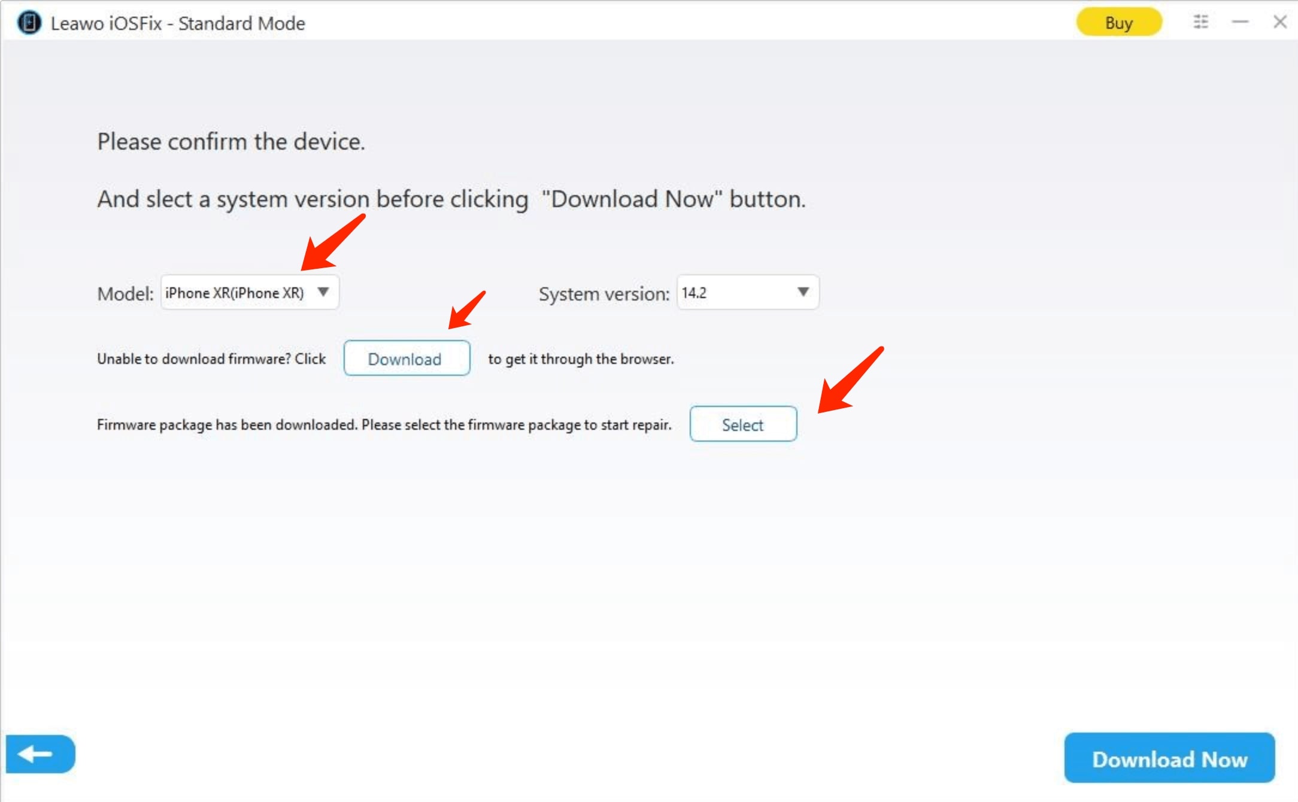The width and height of the screenshot is (1298, 802).
Task: Expand the System version dropdown showing 14.2
Action: [x=747, y=293]
